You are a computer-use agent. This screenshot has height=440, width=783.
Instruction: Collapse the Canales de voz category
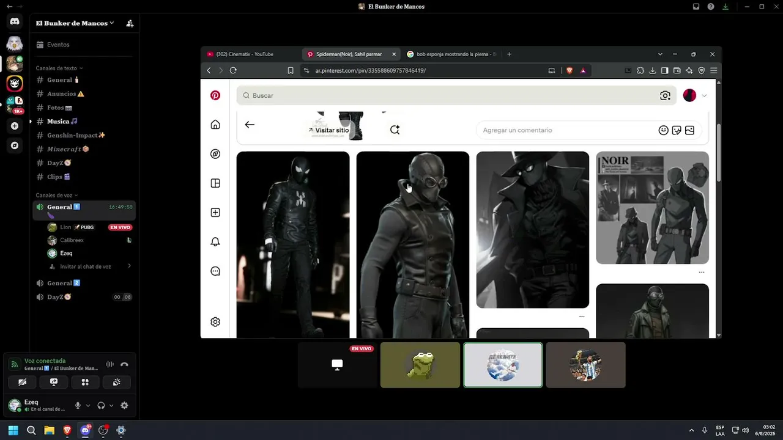click(x=56, y=196)
